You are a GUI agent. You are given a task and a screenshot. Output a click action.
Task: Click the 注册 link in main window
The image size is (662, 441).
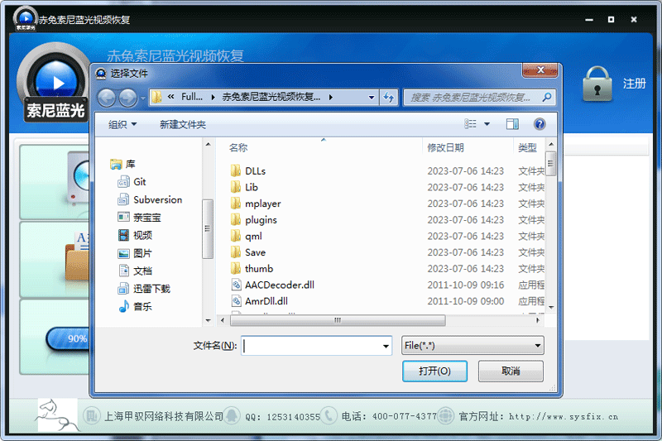pyautogui.click(x=634, y=84)
